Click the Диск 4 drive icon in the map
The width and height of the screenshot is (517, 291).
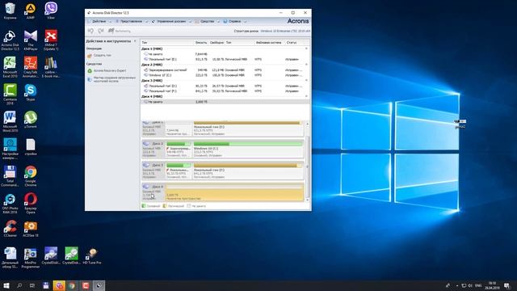tap(146, 187)
